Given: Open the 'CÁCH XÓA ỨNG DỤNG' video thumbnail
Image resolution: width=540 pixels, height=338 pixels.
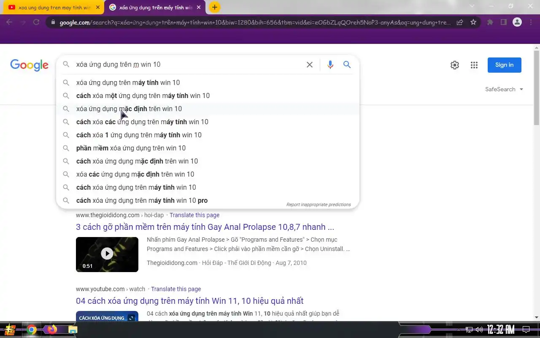Looking at the screenshot, I should (107, 316).
